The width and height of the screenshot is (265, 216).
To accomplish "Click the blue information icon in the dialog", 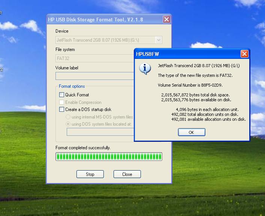I will click(145, 68).
